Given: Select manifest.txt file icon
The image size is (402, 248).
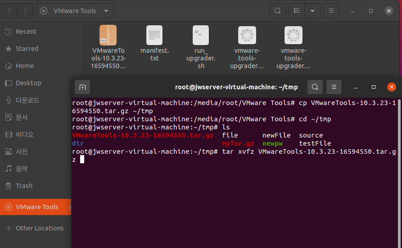Looking at the screenshot, I should click(x=154, y=35).
